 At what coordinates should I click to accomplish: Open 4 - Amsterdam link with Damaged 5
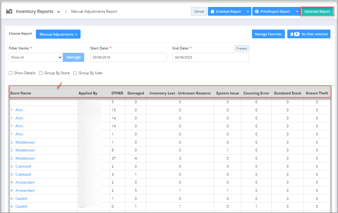pos(23,191)
